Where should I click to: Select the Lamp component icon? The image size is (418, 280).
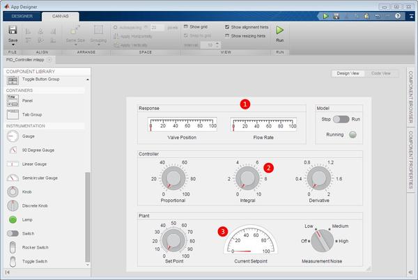pos(13,219)
